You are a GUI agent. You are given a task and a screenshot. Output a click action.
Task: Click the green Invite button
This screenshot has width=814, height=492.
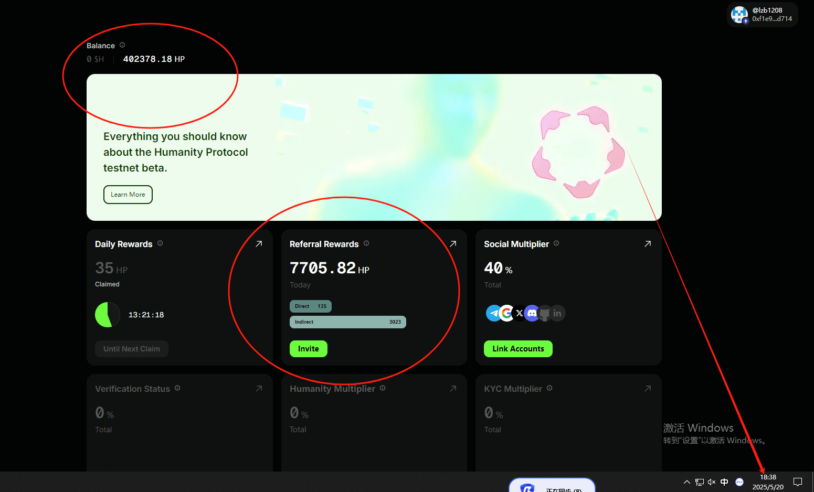pyautogui.click(x=309, y=349)
